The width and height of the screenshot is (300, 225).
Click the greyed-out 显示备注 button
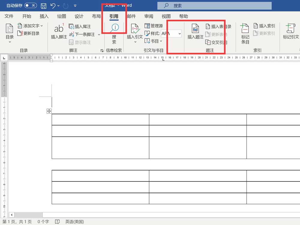(79, 42)
